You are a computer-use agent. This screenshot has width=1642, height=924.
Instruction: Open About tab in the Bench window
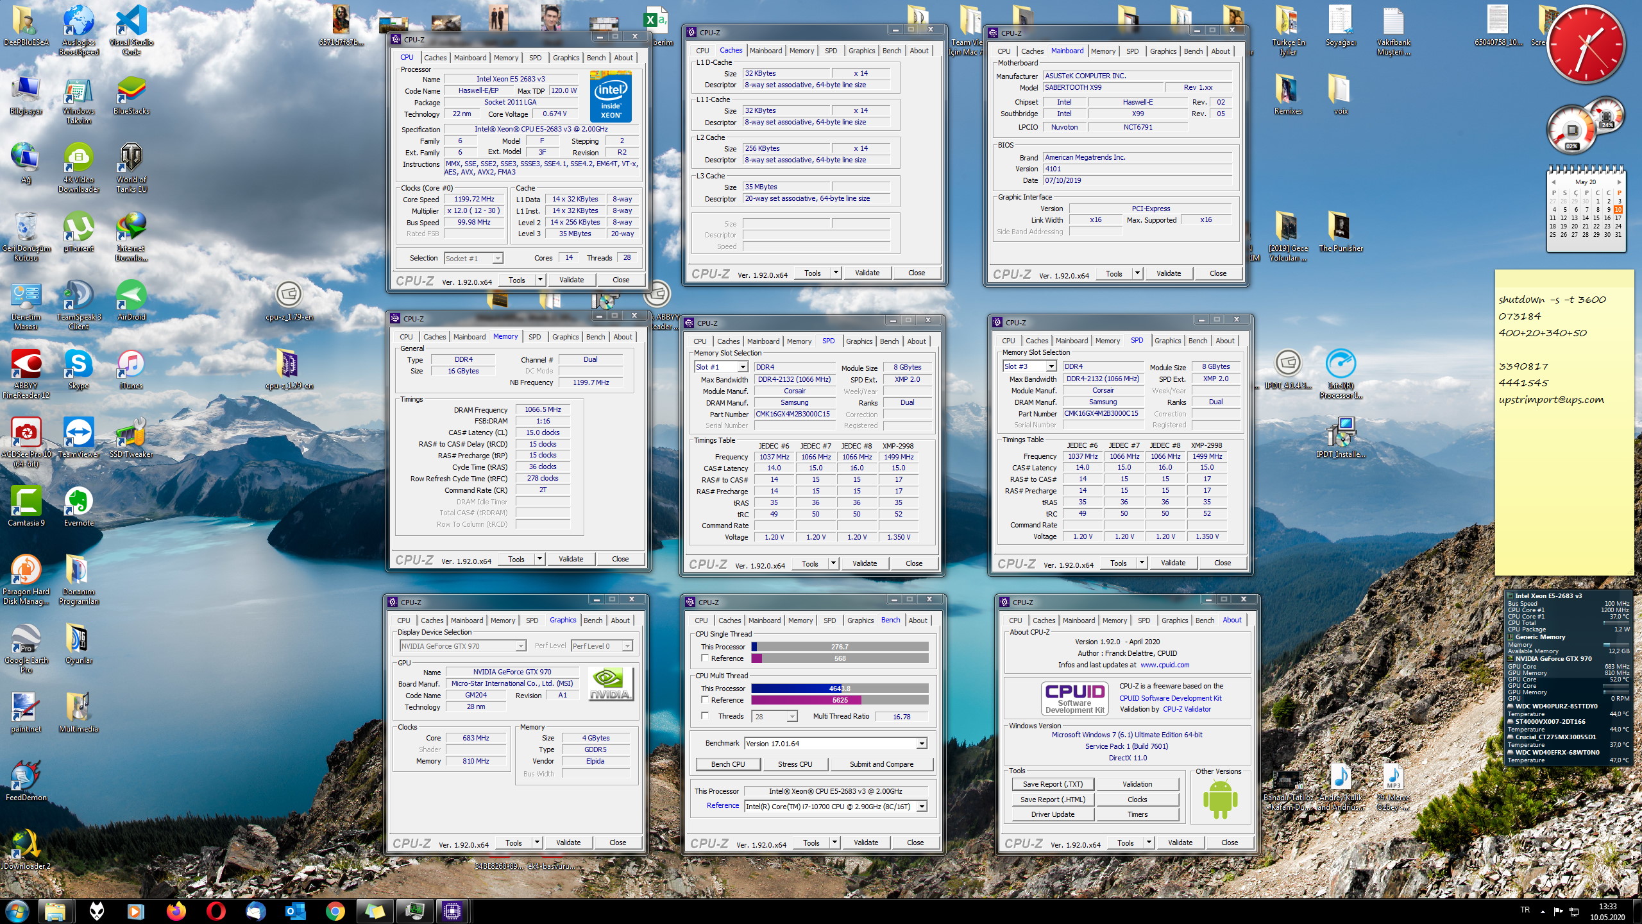point(917,620)
